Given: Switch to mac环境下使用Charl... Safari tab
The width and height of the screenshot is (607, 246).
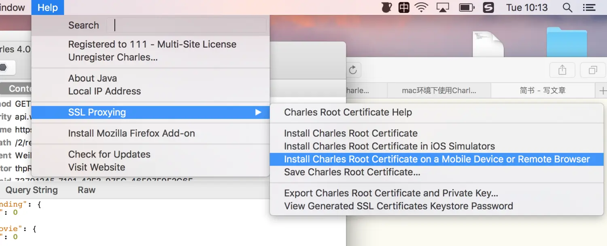Looking at the screenshot, I should coord(439,91).
